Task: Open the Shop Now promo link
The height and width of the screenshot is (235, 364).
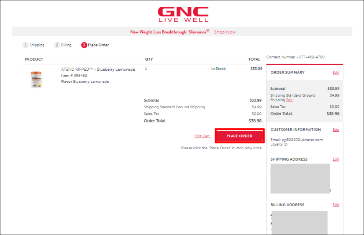Action: click(225, 32)
